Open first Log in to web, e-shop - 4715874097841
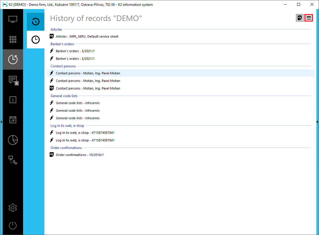Viewport: 319px width, 235px height. [85, 133]
